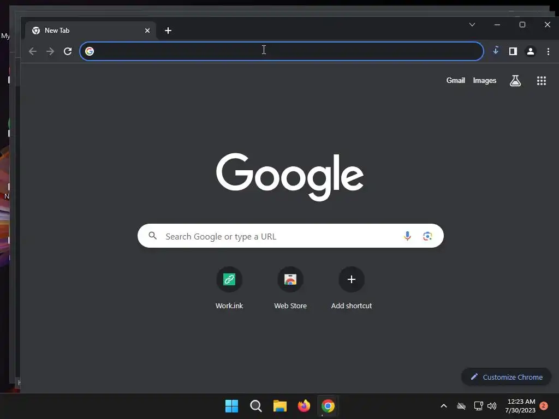Click the OneDrive cloud tray icon
The width and height of the screenshot is (559, 419).
(461, 406)
